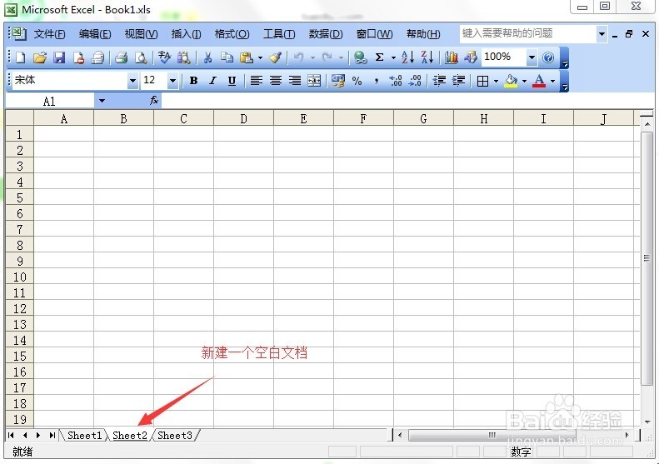Paste clipboard contents icon
Viewport: 659px width, 464px height.
click(247, 57)
